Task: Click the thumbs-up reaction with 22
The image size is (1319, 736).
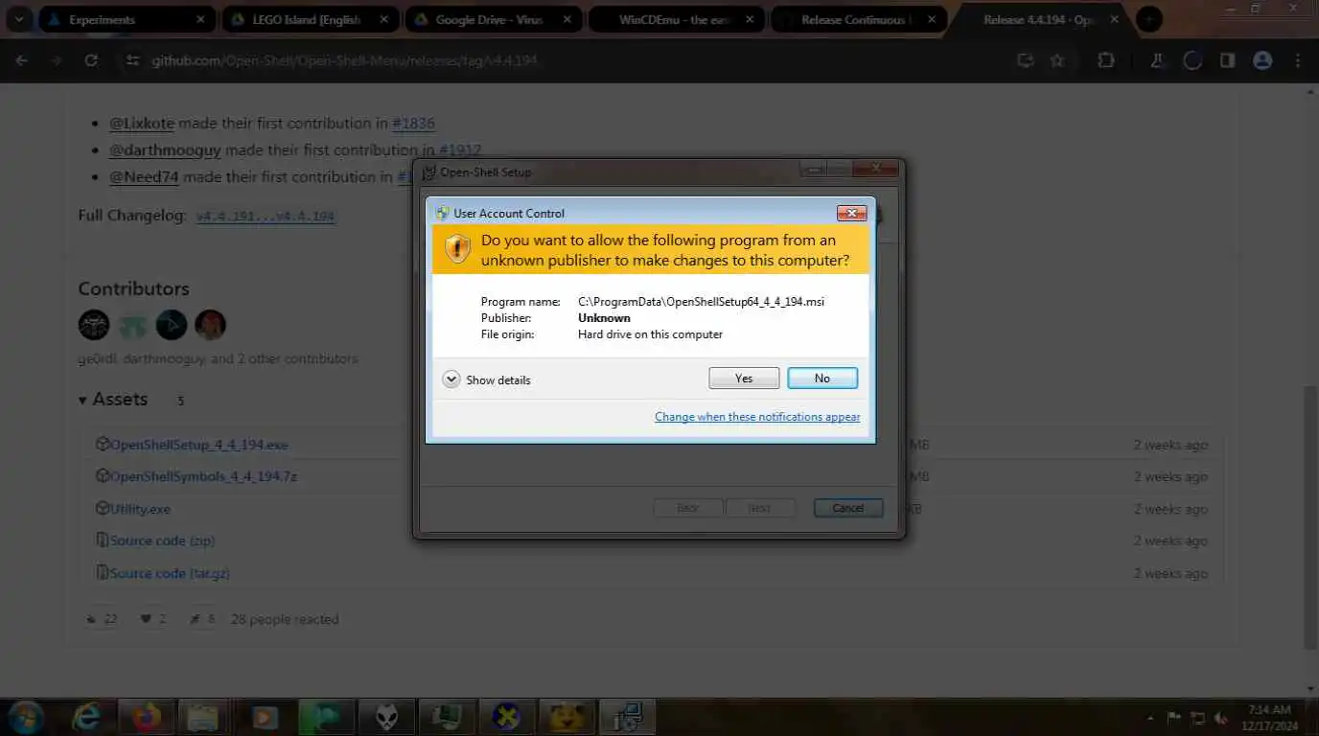Action: [102, 619]
